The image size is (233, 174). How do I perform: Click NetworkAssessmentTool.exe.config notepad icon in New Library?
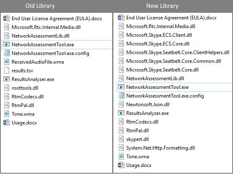121,95
